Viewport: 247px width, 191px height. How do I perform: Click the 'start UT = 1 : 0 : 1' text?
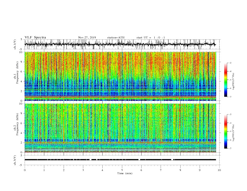click(151, 37)
